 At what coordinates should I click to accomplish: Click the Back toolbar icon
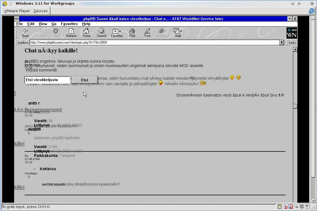(x=25, y=33)
